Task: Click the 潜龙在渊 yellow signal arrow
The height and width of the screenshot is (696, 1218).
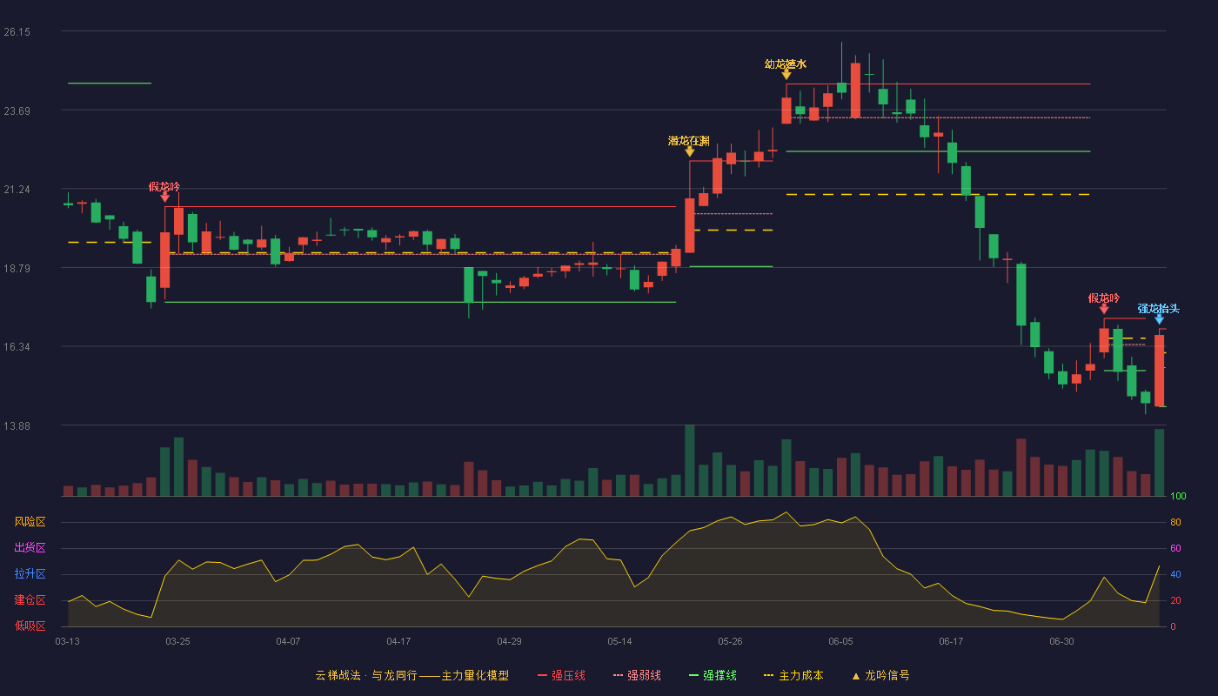Action: click(690, 151)
